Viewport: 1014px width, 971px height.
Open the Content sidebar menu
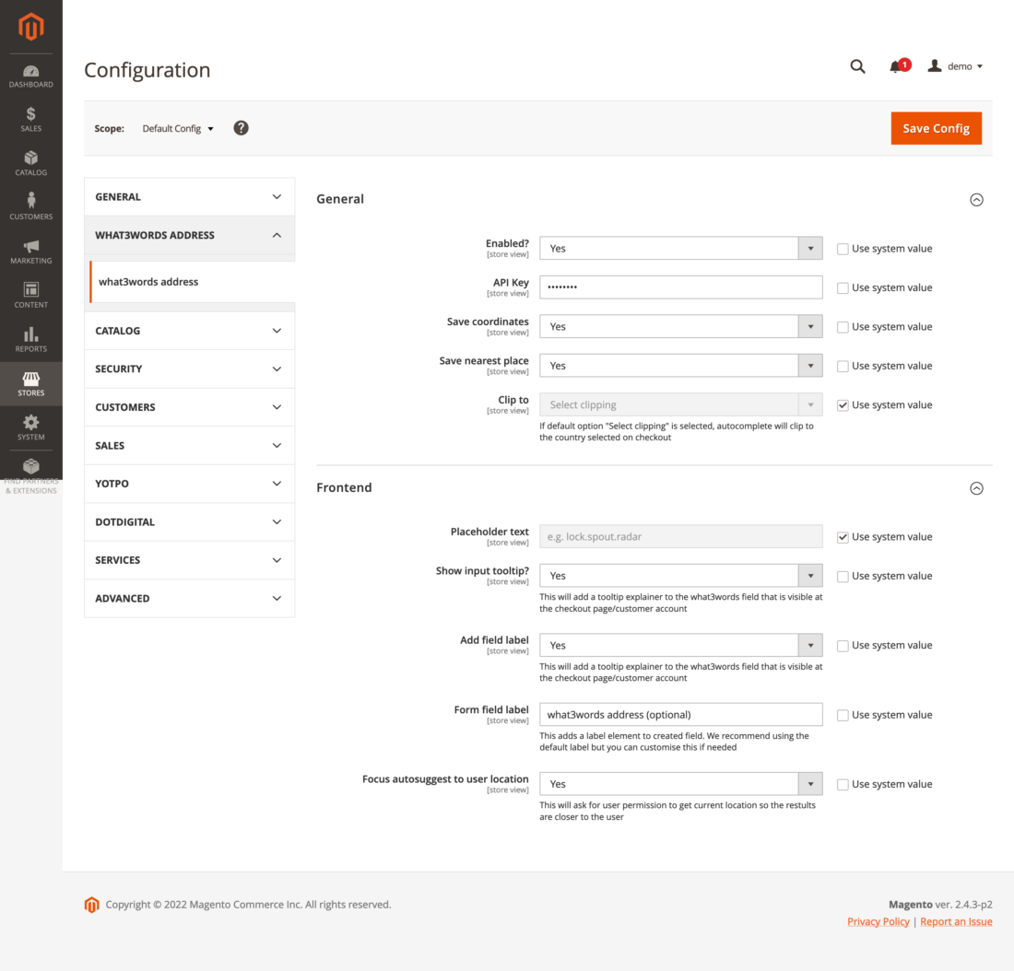click(31, 296)
